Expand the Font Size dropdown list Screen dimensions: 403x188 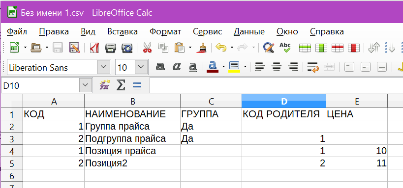click(x=141, y=67)
